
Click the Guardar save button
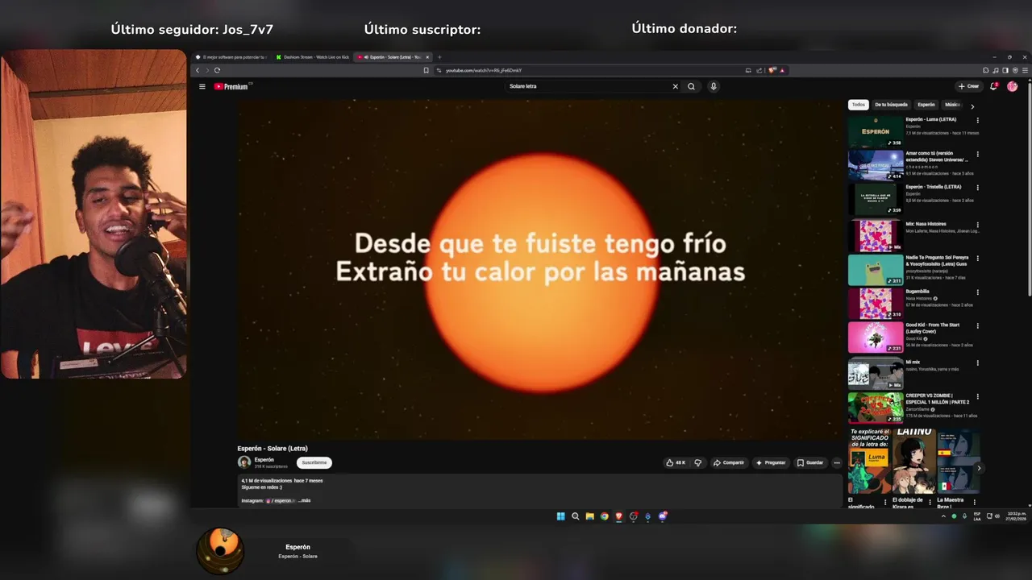tap(810, 462)
